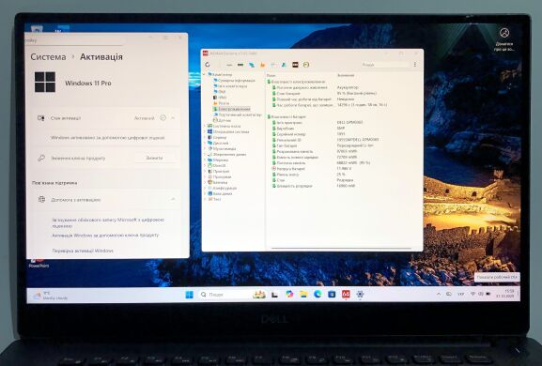Collapse the Комп'ютер tree node
The width and height of the screenshot is (542, 366).
point(204,74)
